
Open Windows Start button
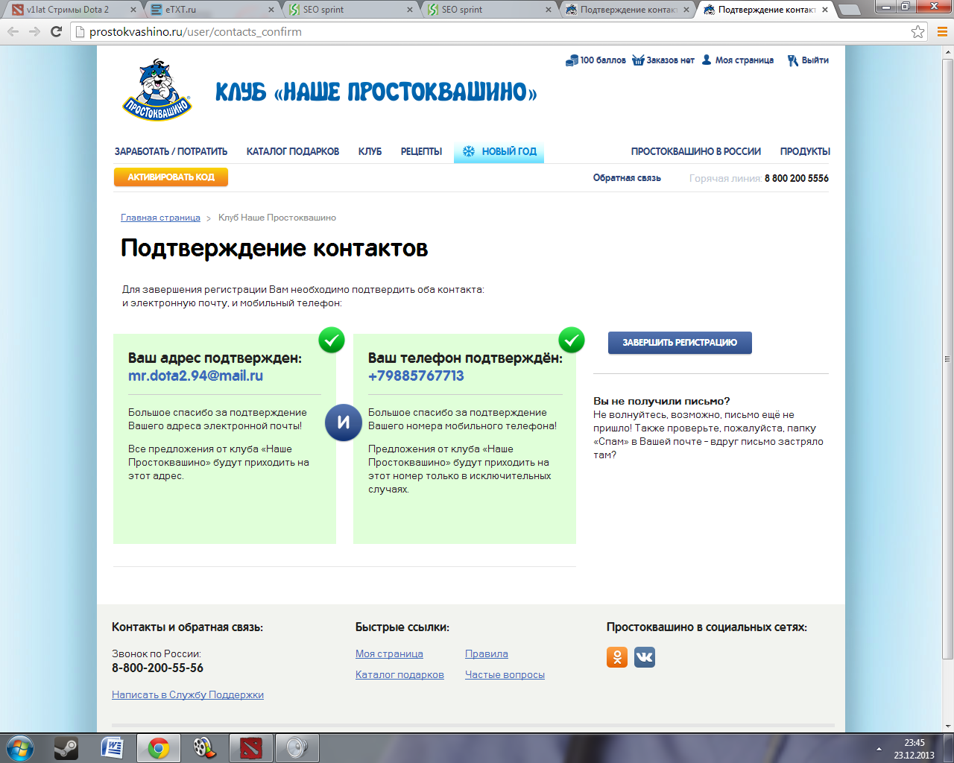point(20,748)
